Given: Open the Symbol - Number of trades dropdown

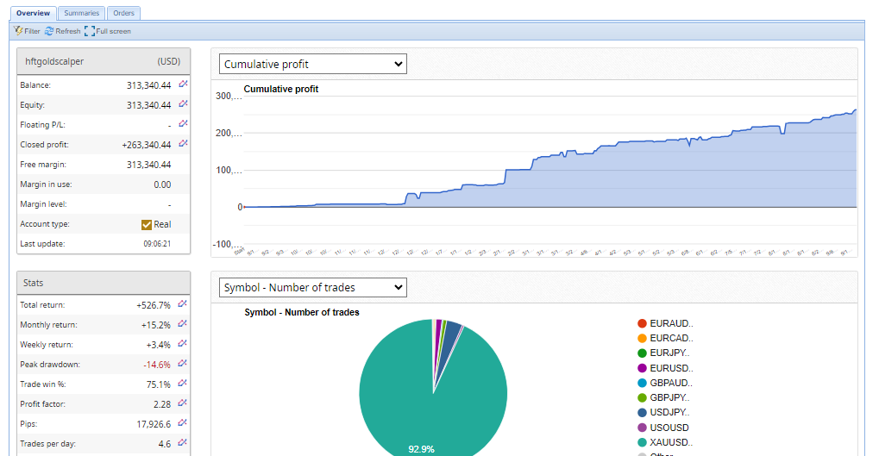Looking at the screenshot, I should [x=312, y=287].
